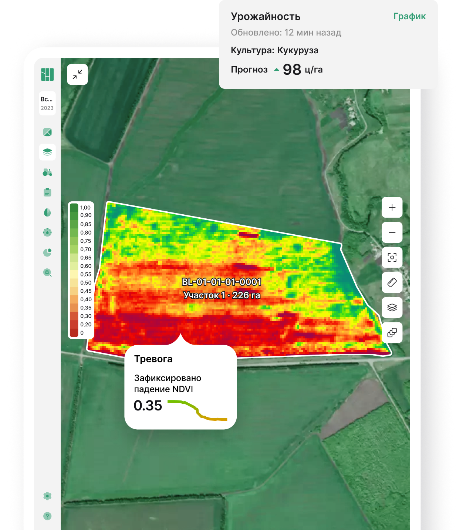Viewport: 466px width, 530px height.
Task: Center map on field with focus button
Action: coord(392,257)
